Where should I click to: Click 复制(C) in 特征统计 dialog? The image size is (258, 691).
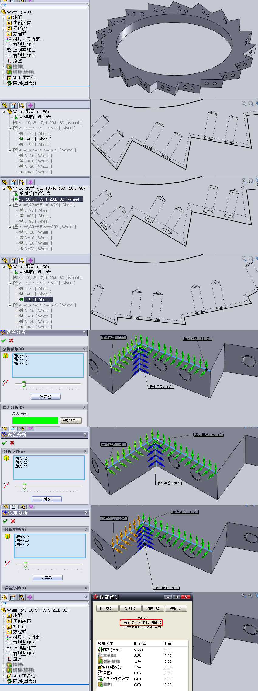pos(130,608)
